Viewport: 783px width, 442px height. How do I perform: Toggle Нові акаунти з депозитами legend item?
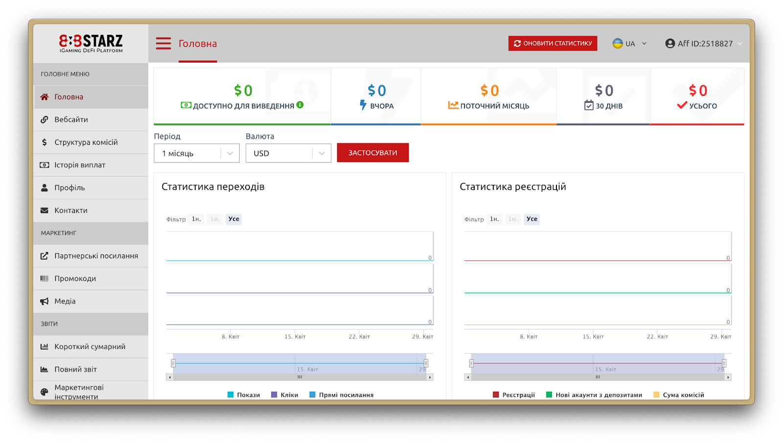[594, 395]
